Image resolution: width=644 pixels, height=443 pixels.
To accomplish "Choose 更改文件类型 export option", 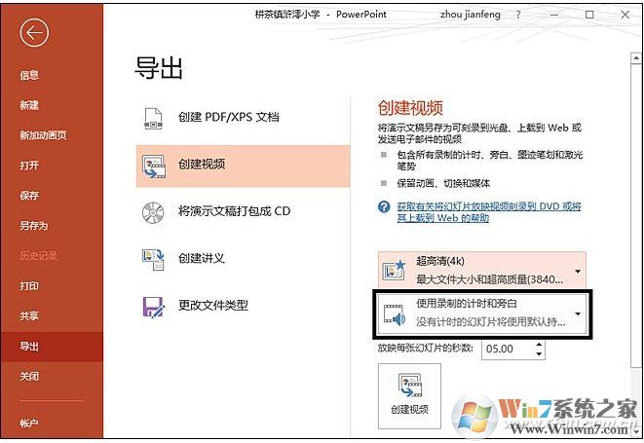I will click(x=244, y=307).
